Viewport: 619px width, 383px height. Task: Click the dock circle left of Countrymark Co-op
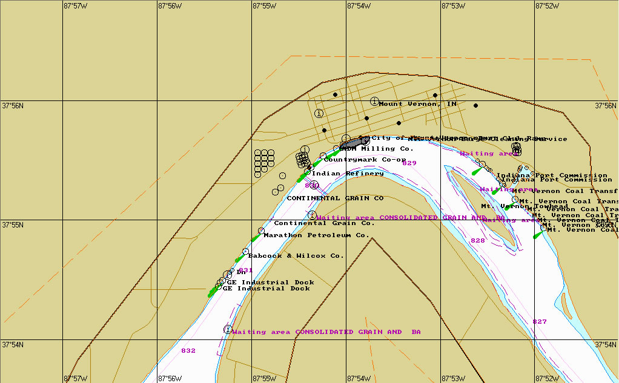[323, 156]
